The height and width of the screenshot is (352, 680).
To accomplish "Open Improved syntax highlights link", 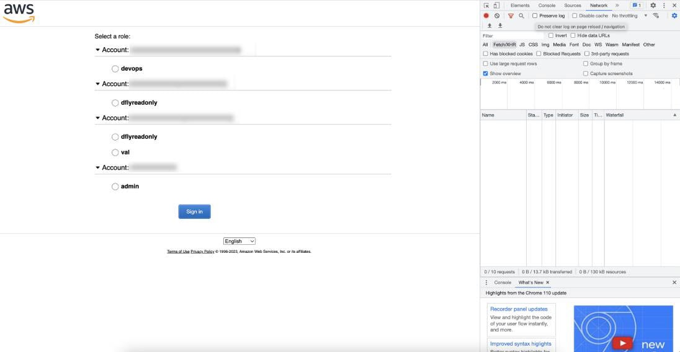I will [521, 344].
